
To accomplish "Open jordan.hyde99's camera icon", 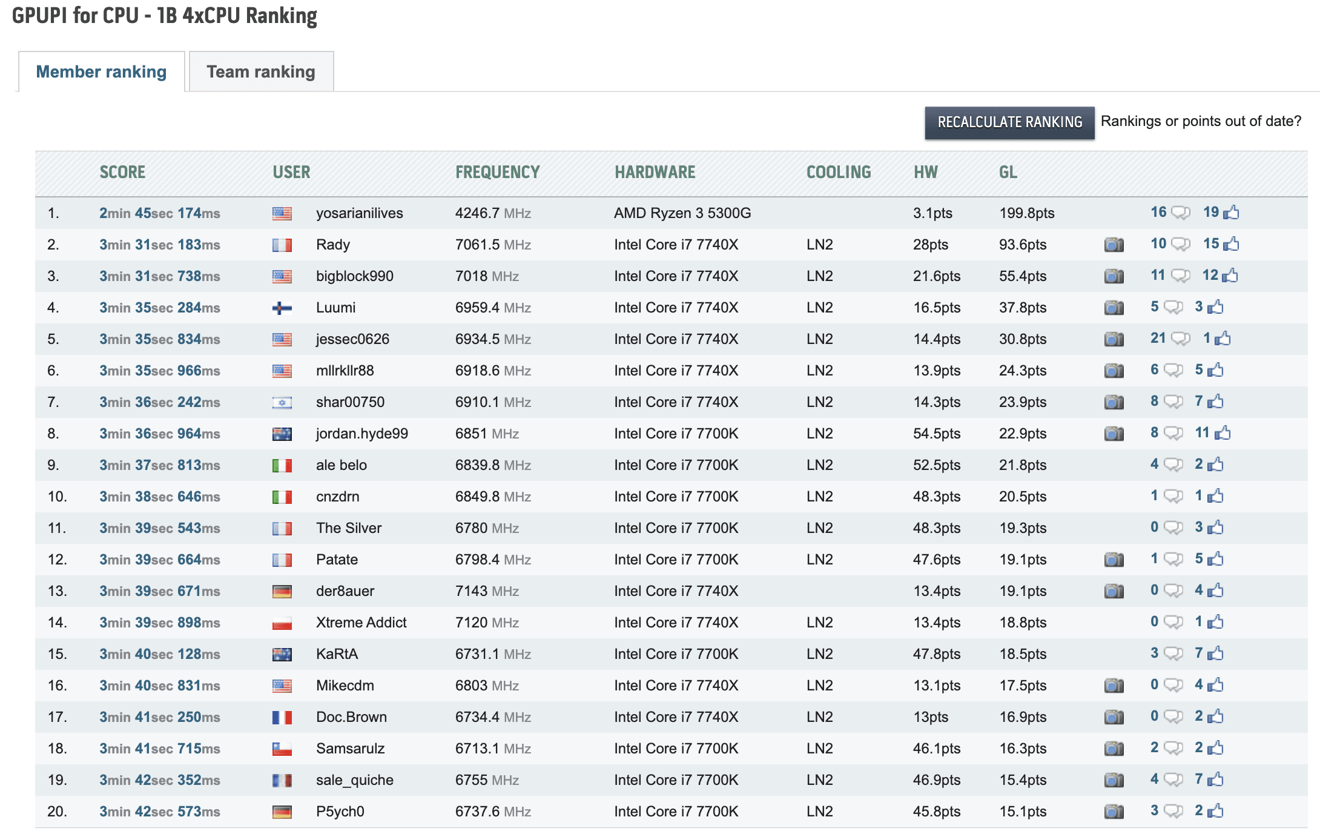I will [1114, 434].
